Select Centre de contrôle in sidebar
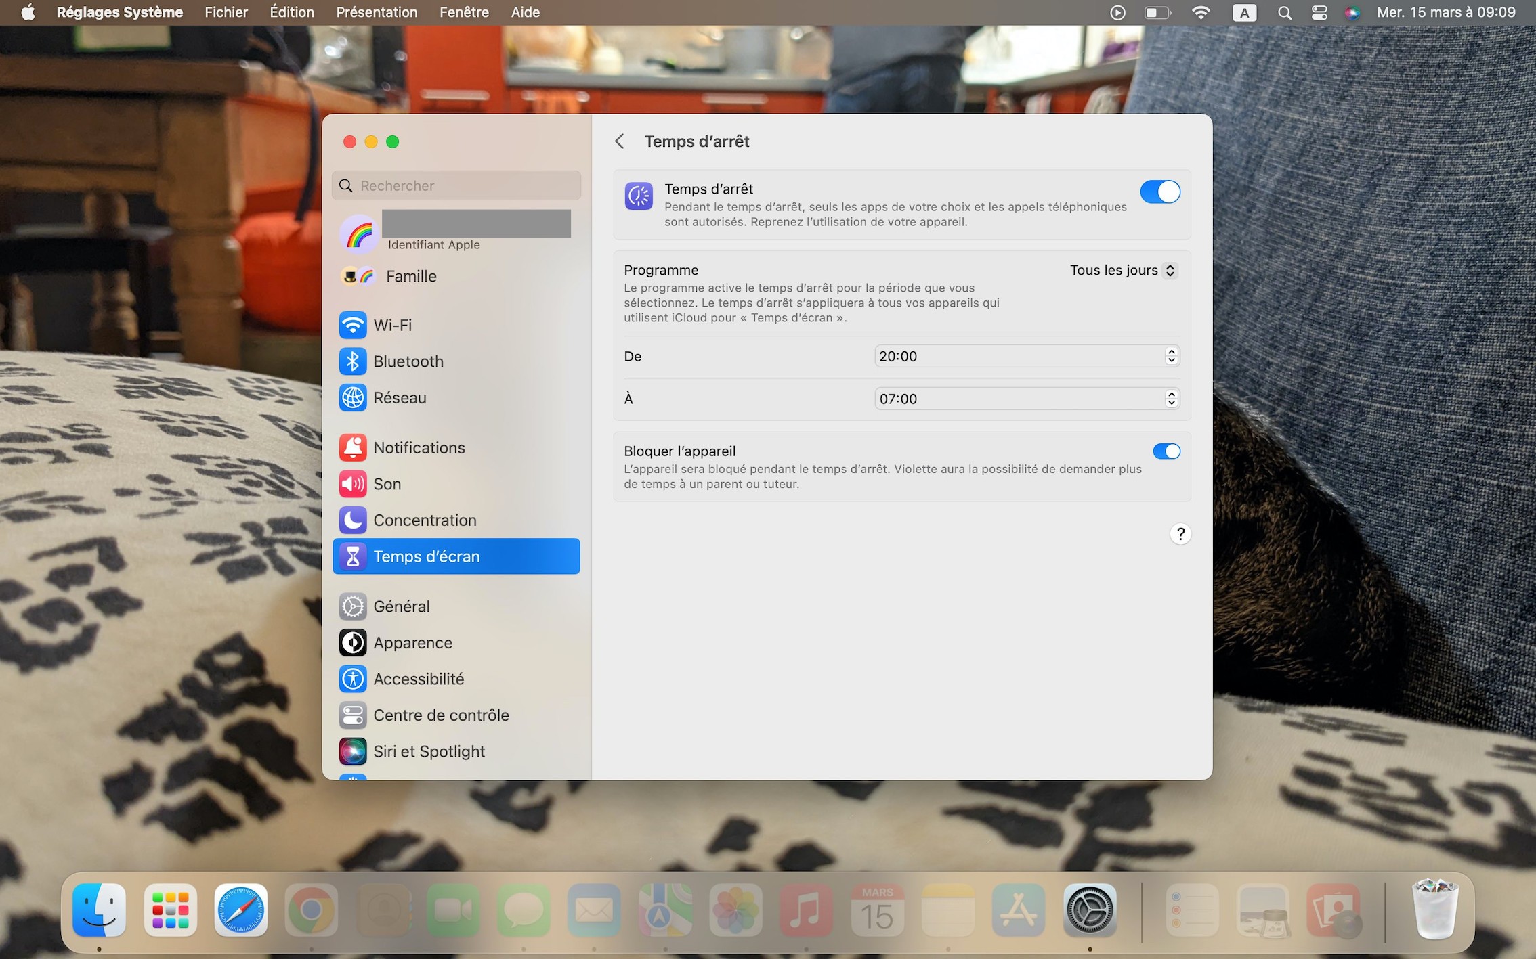 tap(440, 715)
